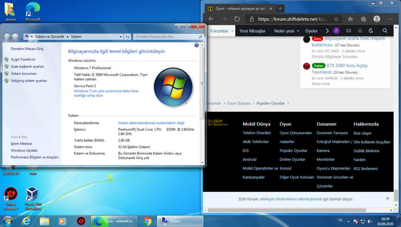401x227 pixels.
Task: Open Microsoft Edge desktop shortcut
Action: (x=33, y=12)
